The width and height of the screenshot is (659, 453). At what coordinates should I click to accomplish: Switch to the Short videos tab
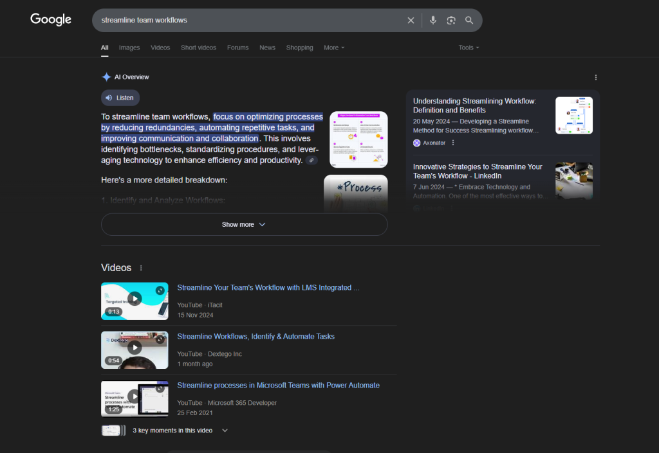pos(198,48)
